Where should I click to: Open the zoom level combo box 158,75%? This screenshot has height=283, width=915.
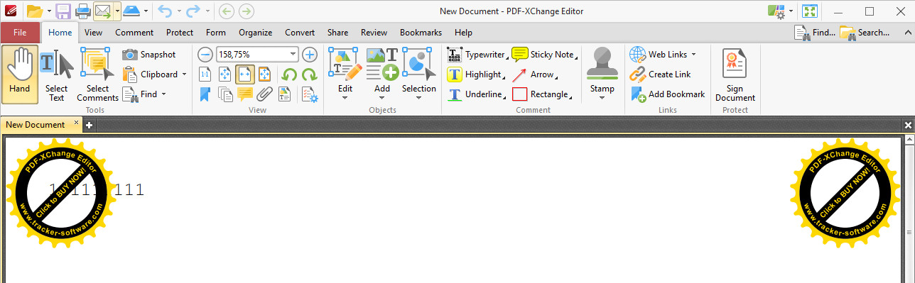pos(258,55)
